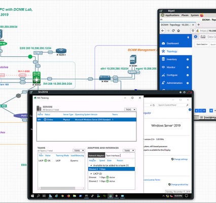Collapse the LACP (2) adapter group
Viewport: 216px width, 203px height.
pos(91,174)
